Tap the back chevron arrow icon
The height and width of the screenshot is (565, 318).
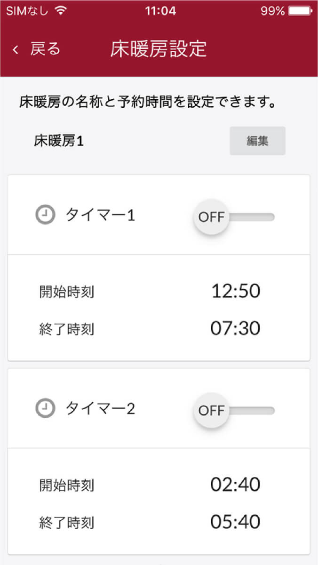tap(16, 49)
